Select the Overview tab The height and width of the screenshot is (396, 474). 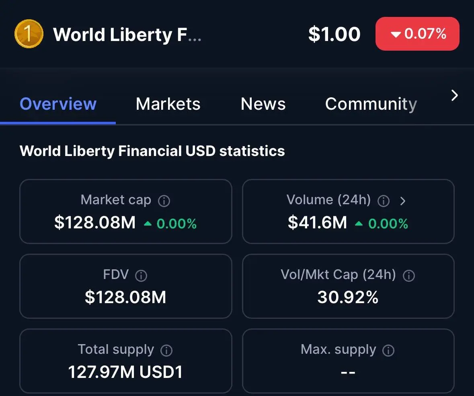58,104
